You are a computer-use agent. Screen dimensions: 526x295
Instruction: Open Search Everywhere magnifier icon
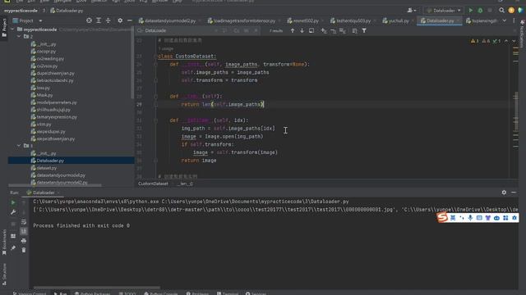coord(501,11)
